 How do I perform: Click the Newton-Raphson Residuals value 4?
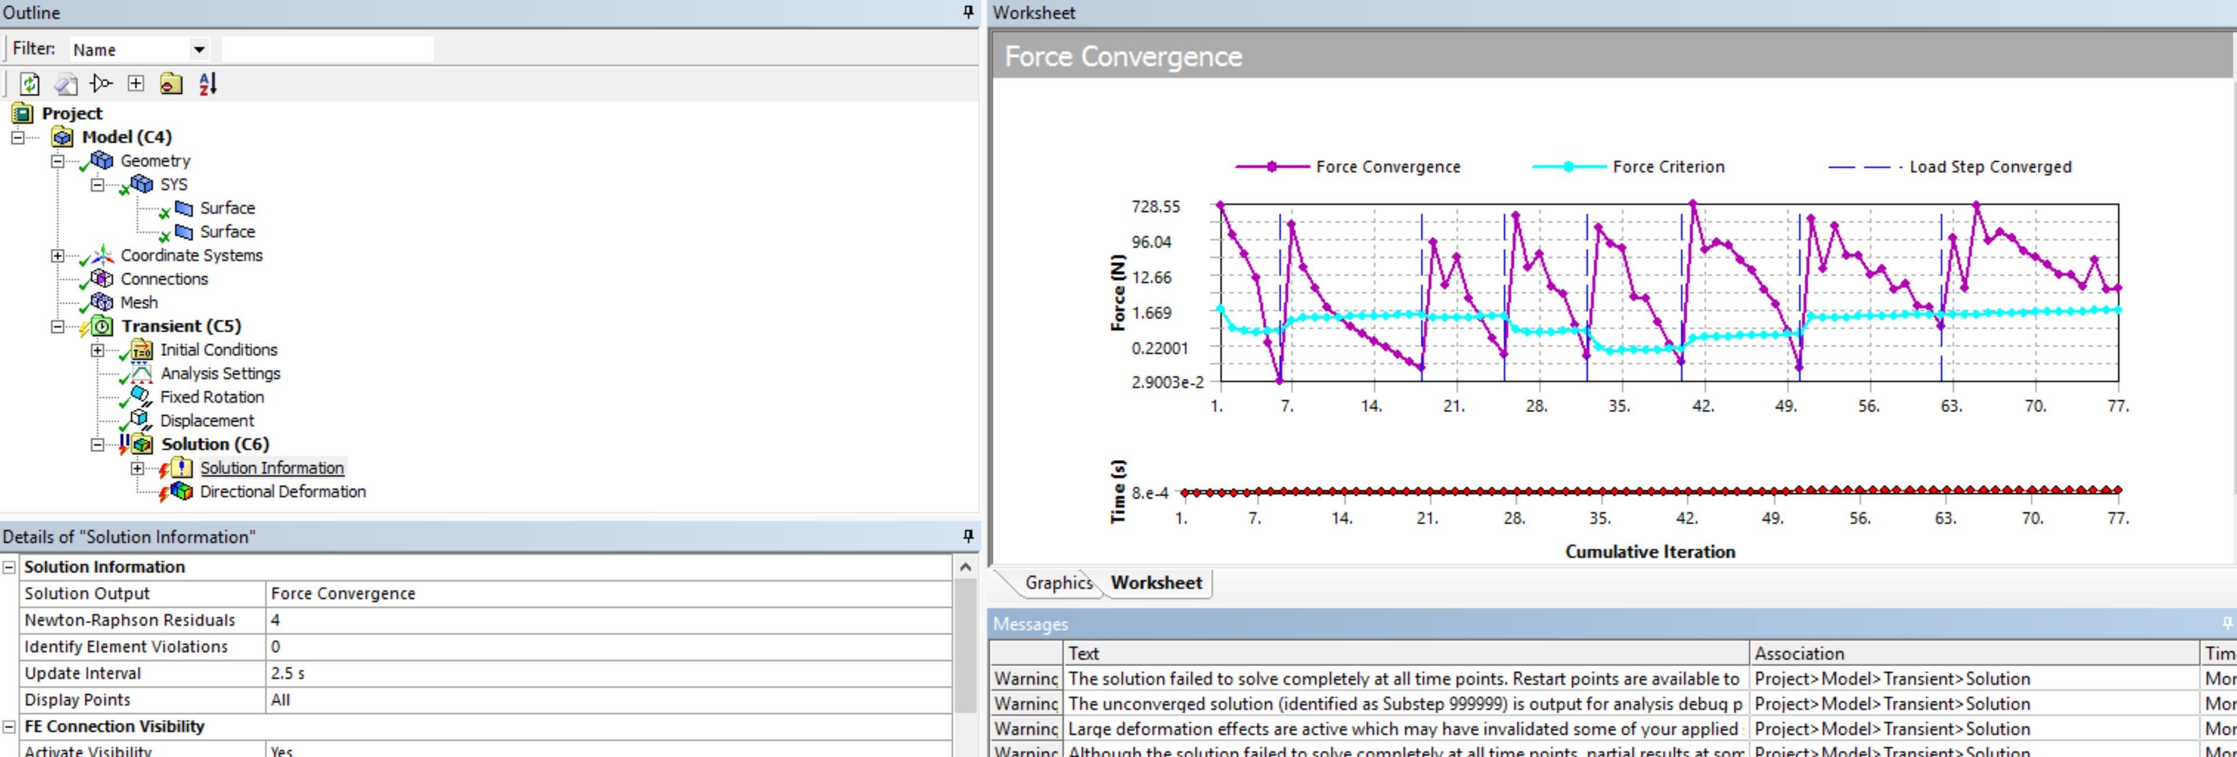pyautogui.click(x=609, y=620)
